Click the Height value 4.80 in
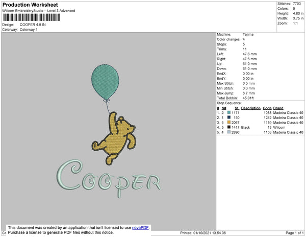This screenshot has width=306, height=237. 298,13
